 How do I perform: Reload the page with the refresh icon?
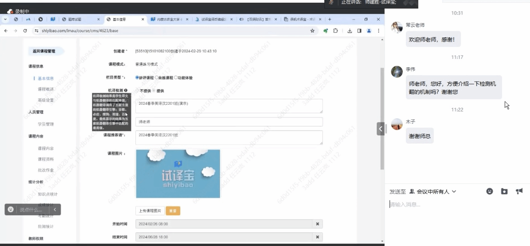coord(25,31)
